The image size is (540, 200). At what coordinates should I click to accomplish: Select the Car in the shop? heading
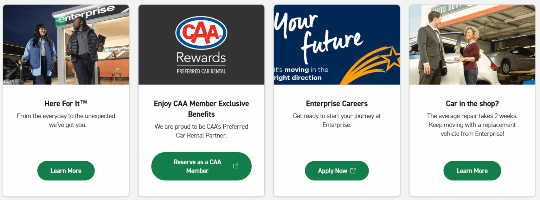point(472,103)
